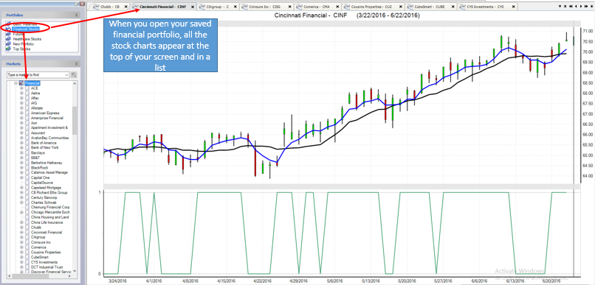Close the CubeSmart - CUBE chart tab
The height and width of the screenshot is (285, 595).
(453, 7)
